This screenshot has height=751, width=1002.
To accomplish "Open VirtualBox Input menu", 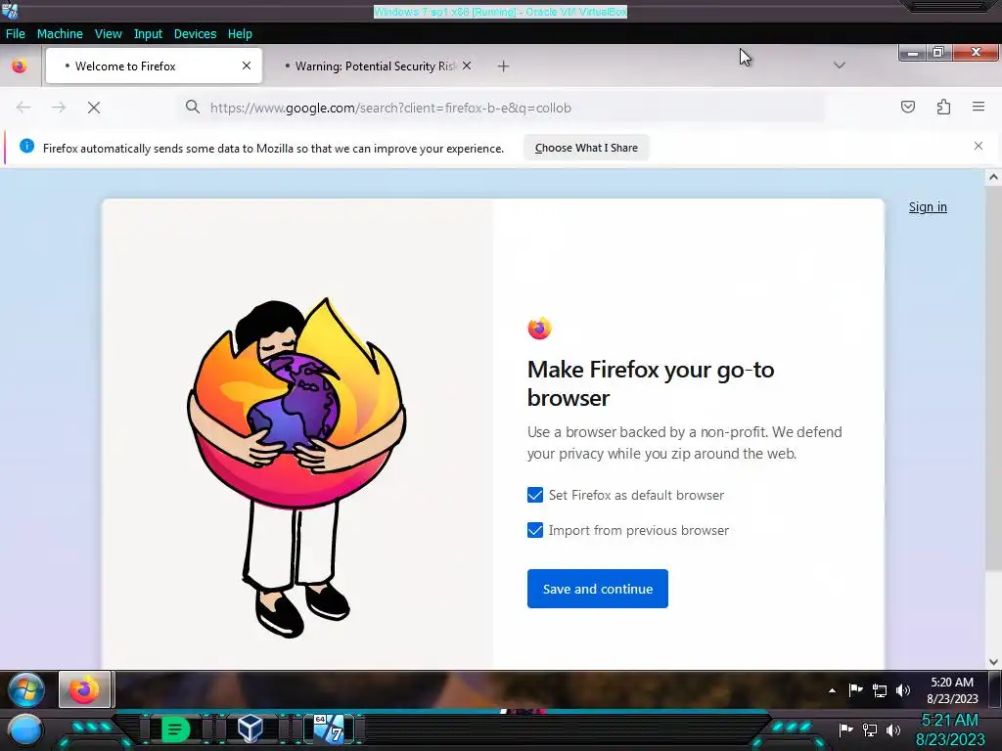I will (x=148, y=34).
